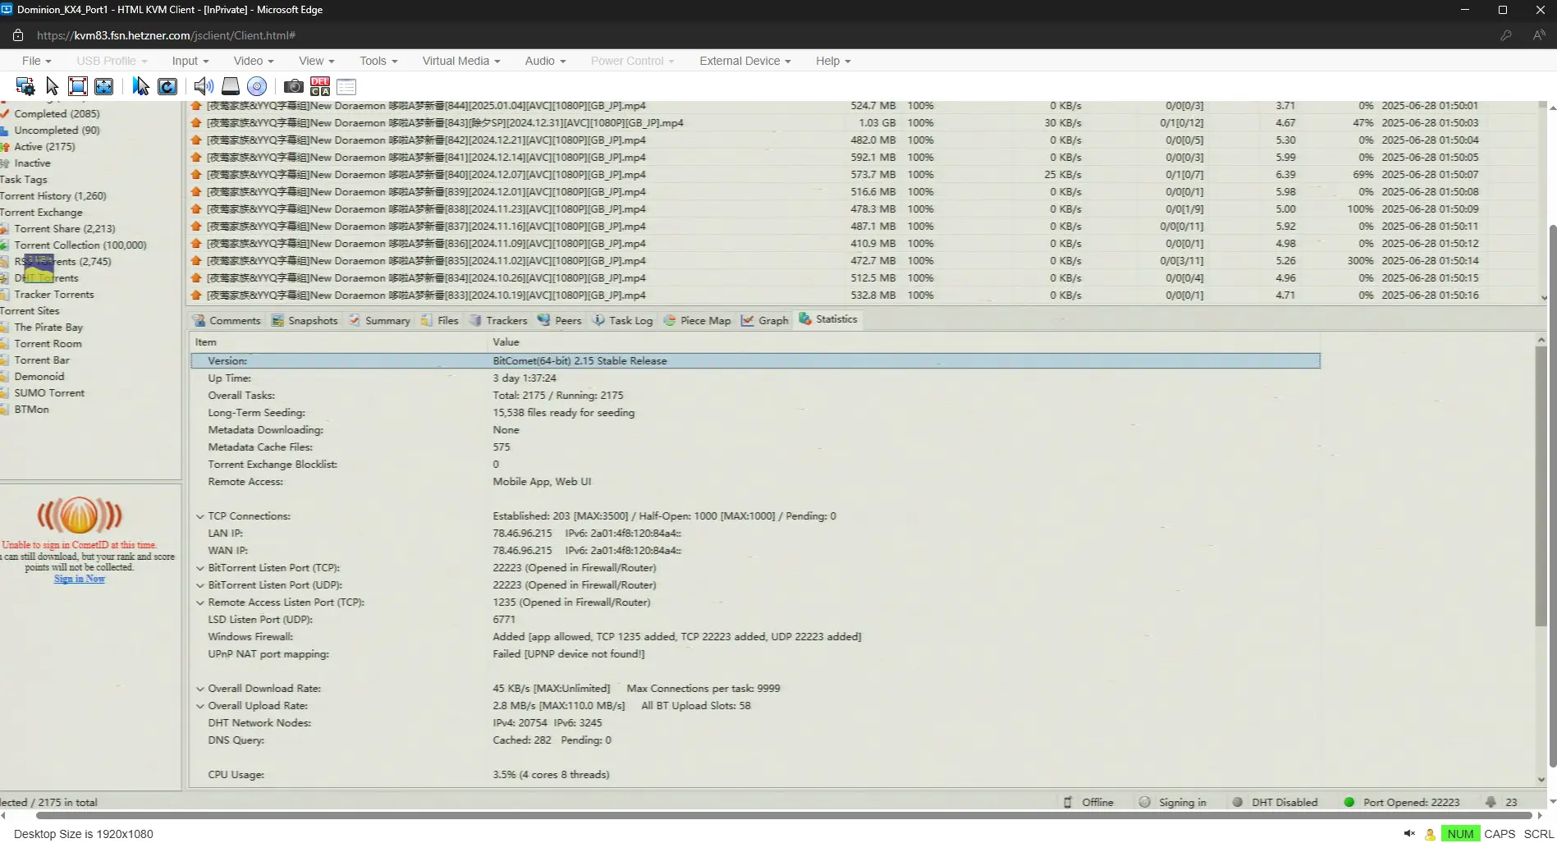
Task: Switch to the Comments tab
Action: coord(227,320)
